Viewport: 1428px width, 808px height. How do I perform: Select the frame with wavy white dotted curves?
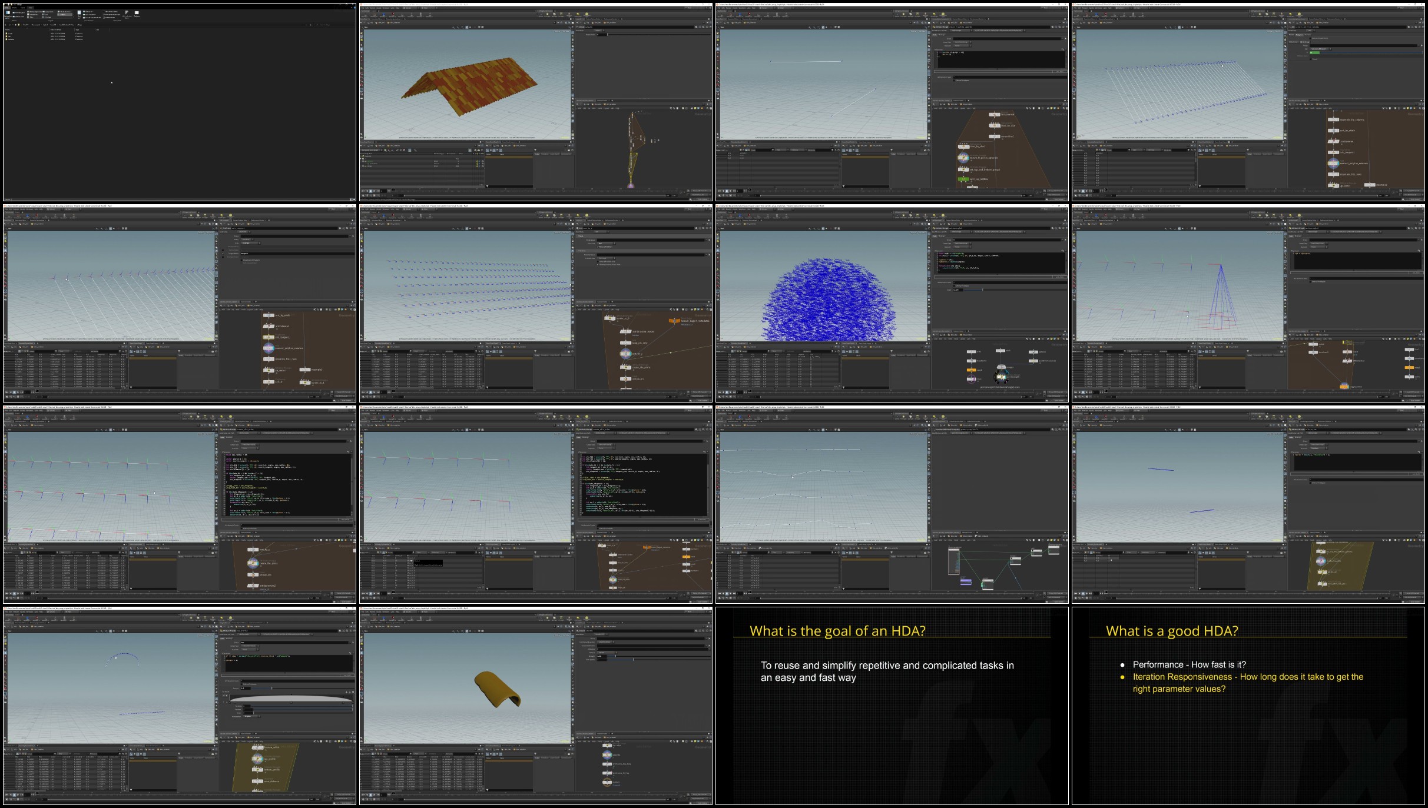[x=892, y=505]
